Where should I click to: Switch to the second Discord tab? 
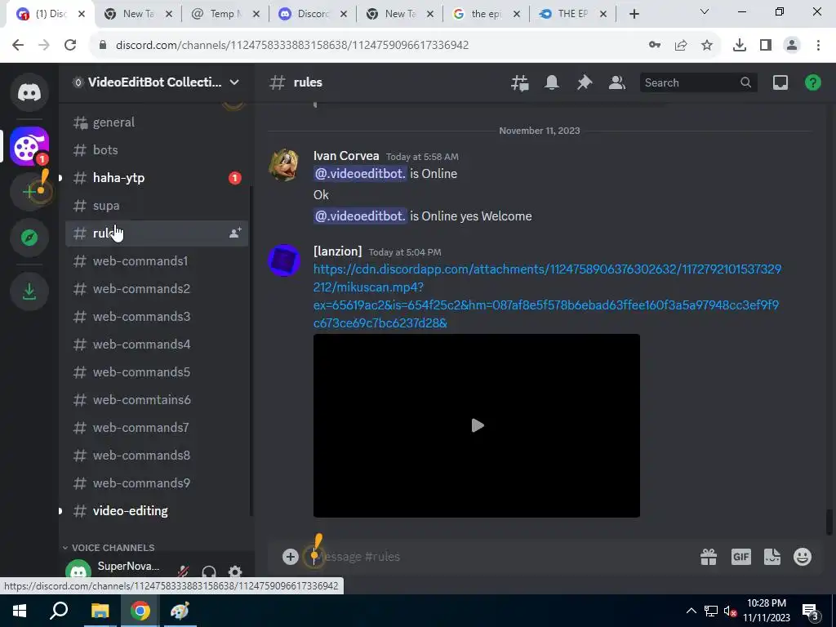[x=313, y=14]
